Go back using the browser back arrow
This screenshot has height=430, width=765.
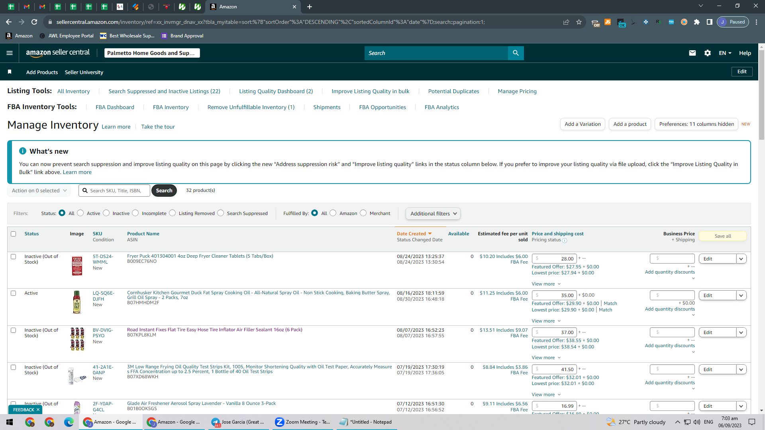coord(9,22)
